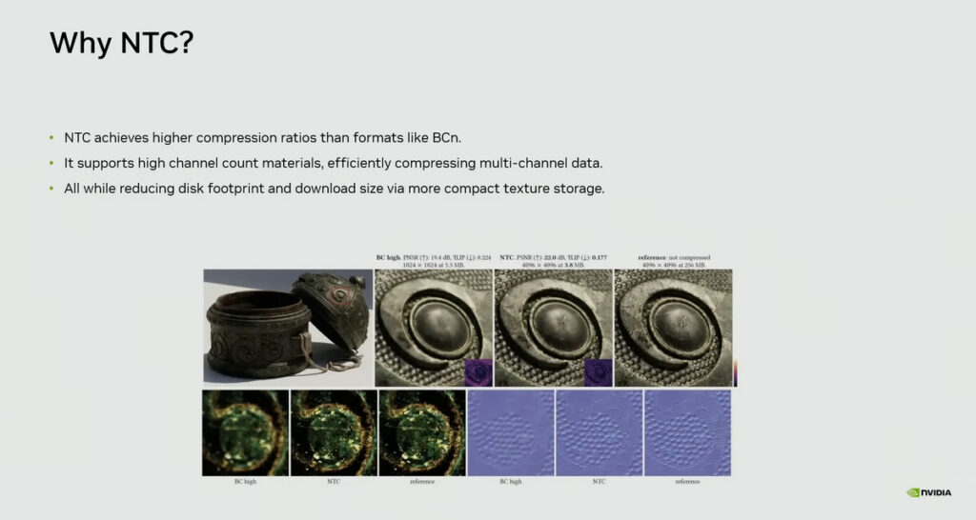976x520 pixels.
Task: Click the reference normal map crop
Action: (687, 433)
